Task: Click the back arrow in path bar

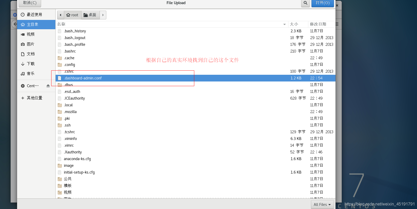Action: [x=61, y=15]
